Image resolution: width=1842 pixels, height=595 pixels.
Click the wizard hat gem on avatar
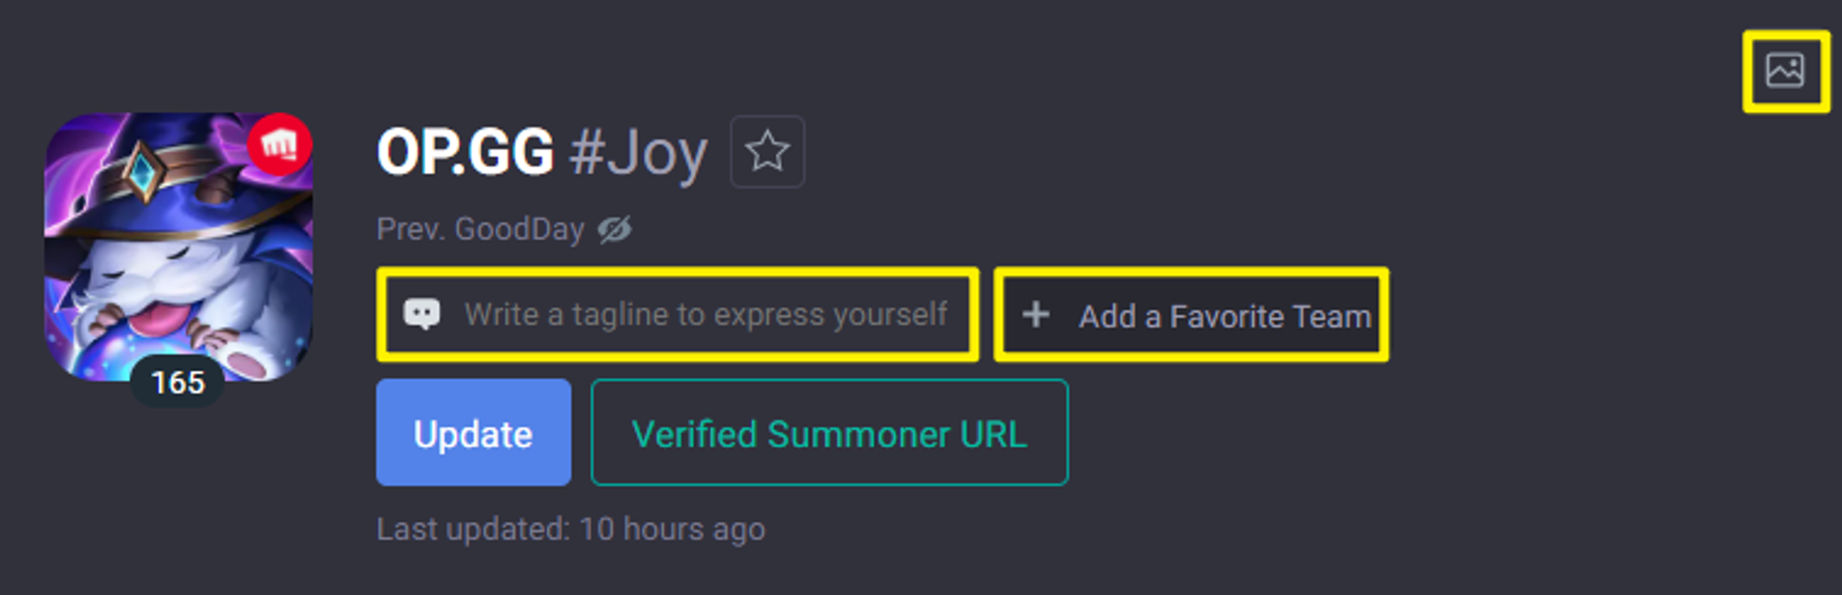pos(142,170)
